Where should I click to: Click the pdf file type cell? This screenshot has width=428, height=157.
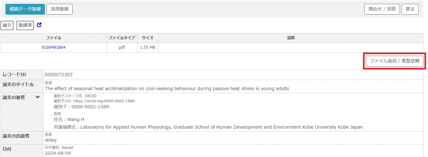tap(122, 48)
